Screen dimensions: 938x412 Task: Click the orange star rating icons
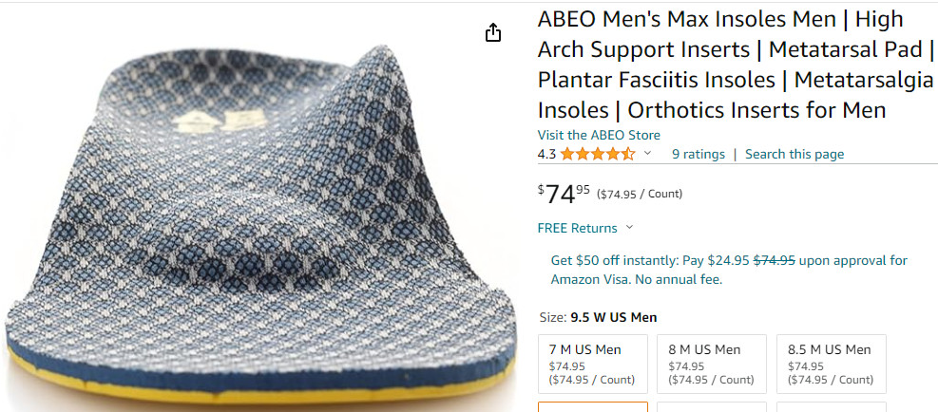tap(598, 154)
